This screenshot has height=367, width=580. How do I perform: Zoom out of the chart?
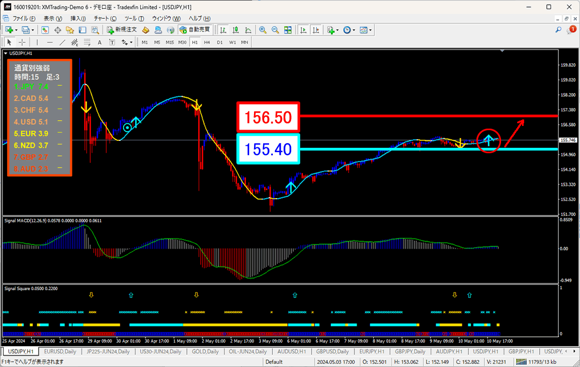(275, 30)
